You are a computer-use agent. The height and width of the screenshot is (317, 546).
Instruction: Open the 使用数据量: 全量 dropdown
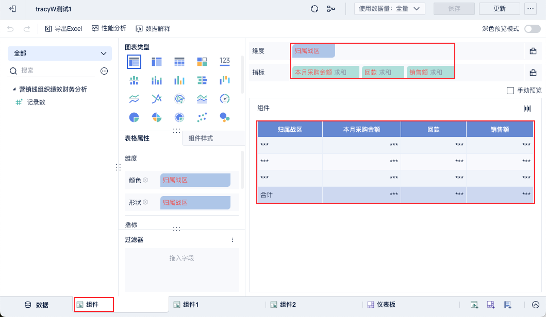coord(389,9)
